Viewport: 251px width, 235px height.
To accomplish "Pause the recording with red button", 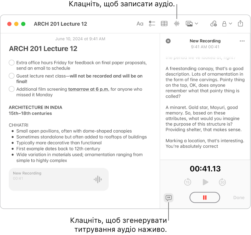I will click(x=205, y=198).
